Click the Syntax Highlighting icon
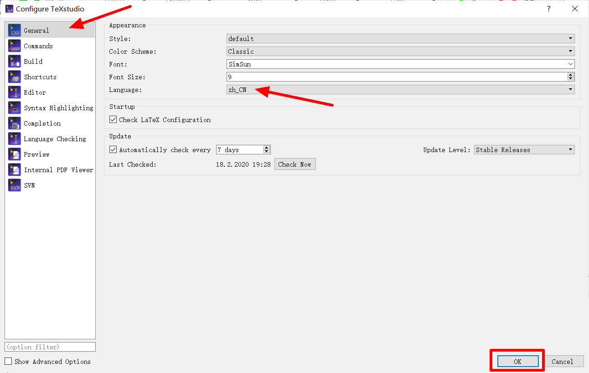This screenshot has width=589, height=373. [15, 108]
